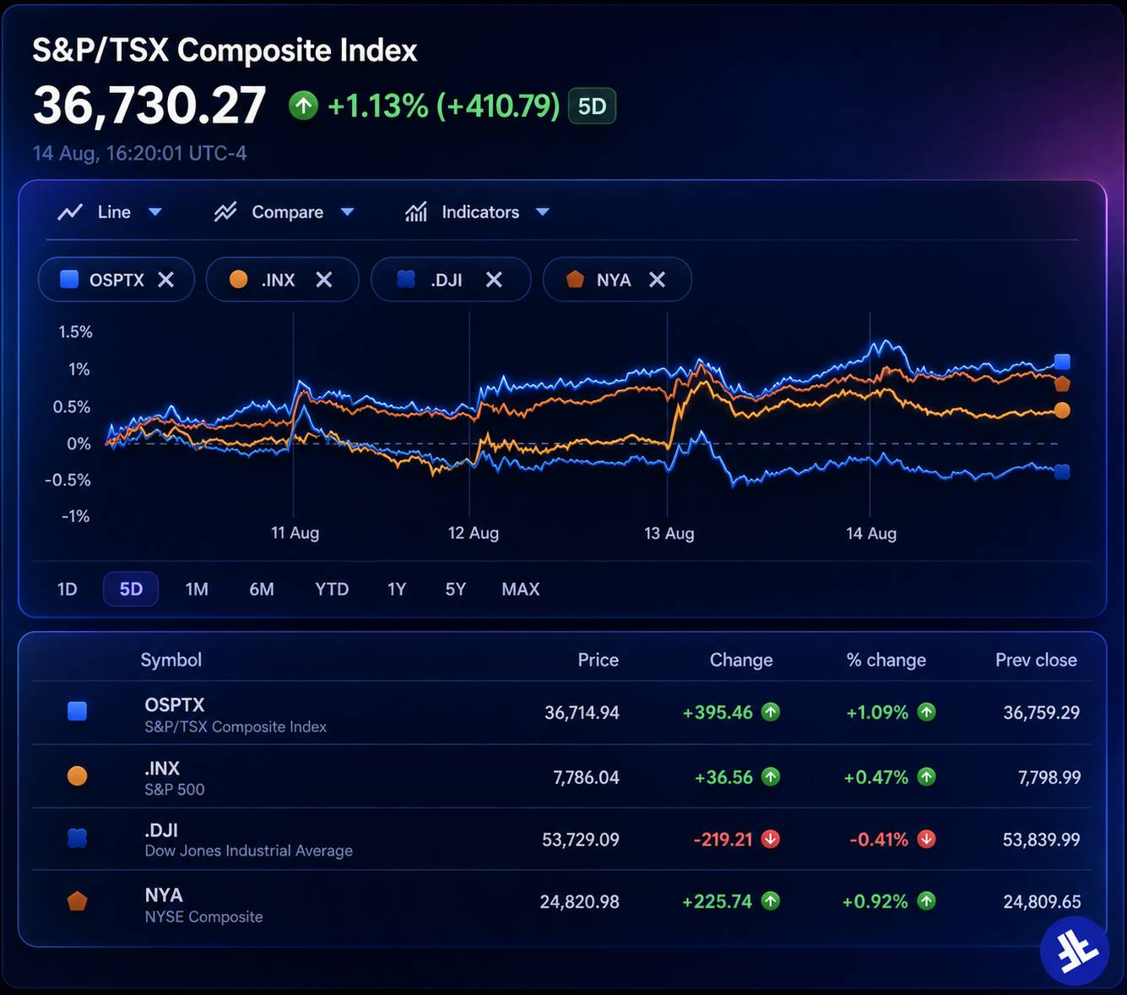The image size is (1127, 995).
Task: Click the Compare lines icon
Action: (225, 212)
